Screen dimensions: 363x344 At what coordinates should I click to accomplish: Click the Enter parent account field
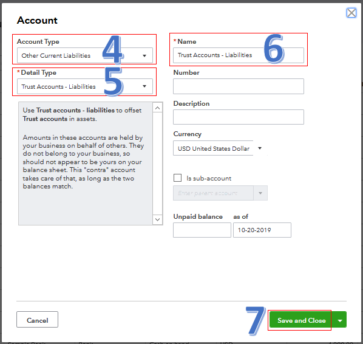[x=213, y=193]
